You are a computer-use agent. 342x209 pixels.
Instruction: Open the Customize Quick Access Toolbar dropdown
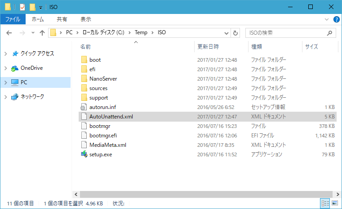tap(40, 8)
